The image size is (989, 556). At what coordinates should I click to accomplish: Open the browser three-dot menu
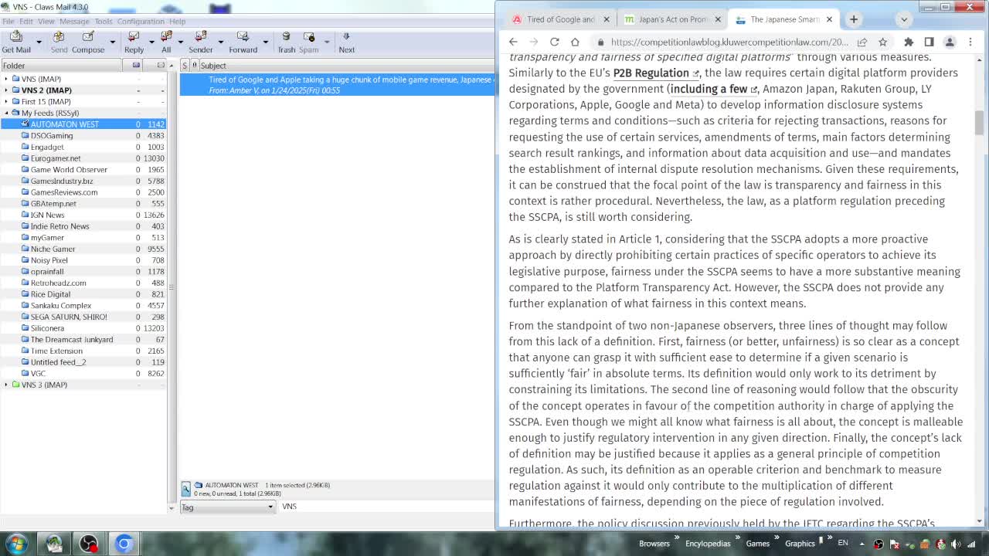pos(970,42)
